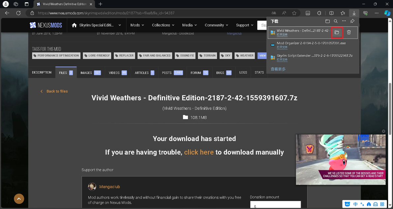
Task: Click the WEATHER tag
Action: pyautogui.click(x=245, y=56)
